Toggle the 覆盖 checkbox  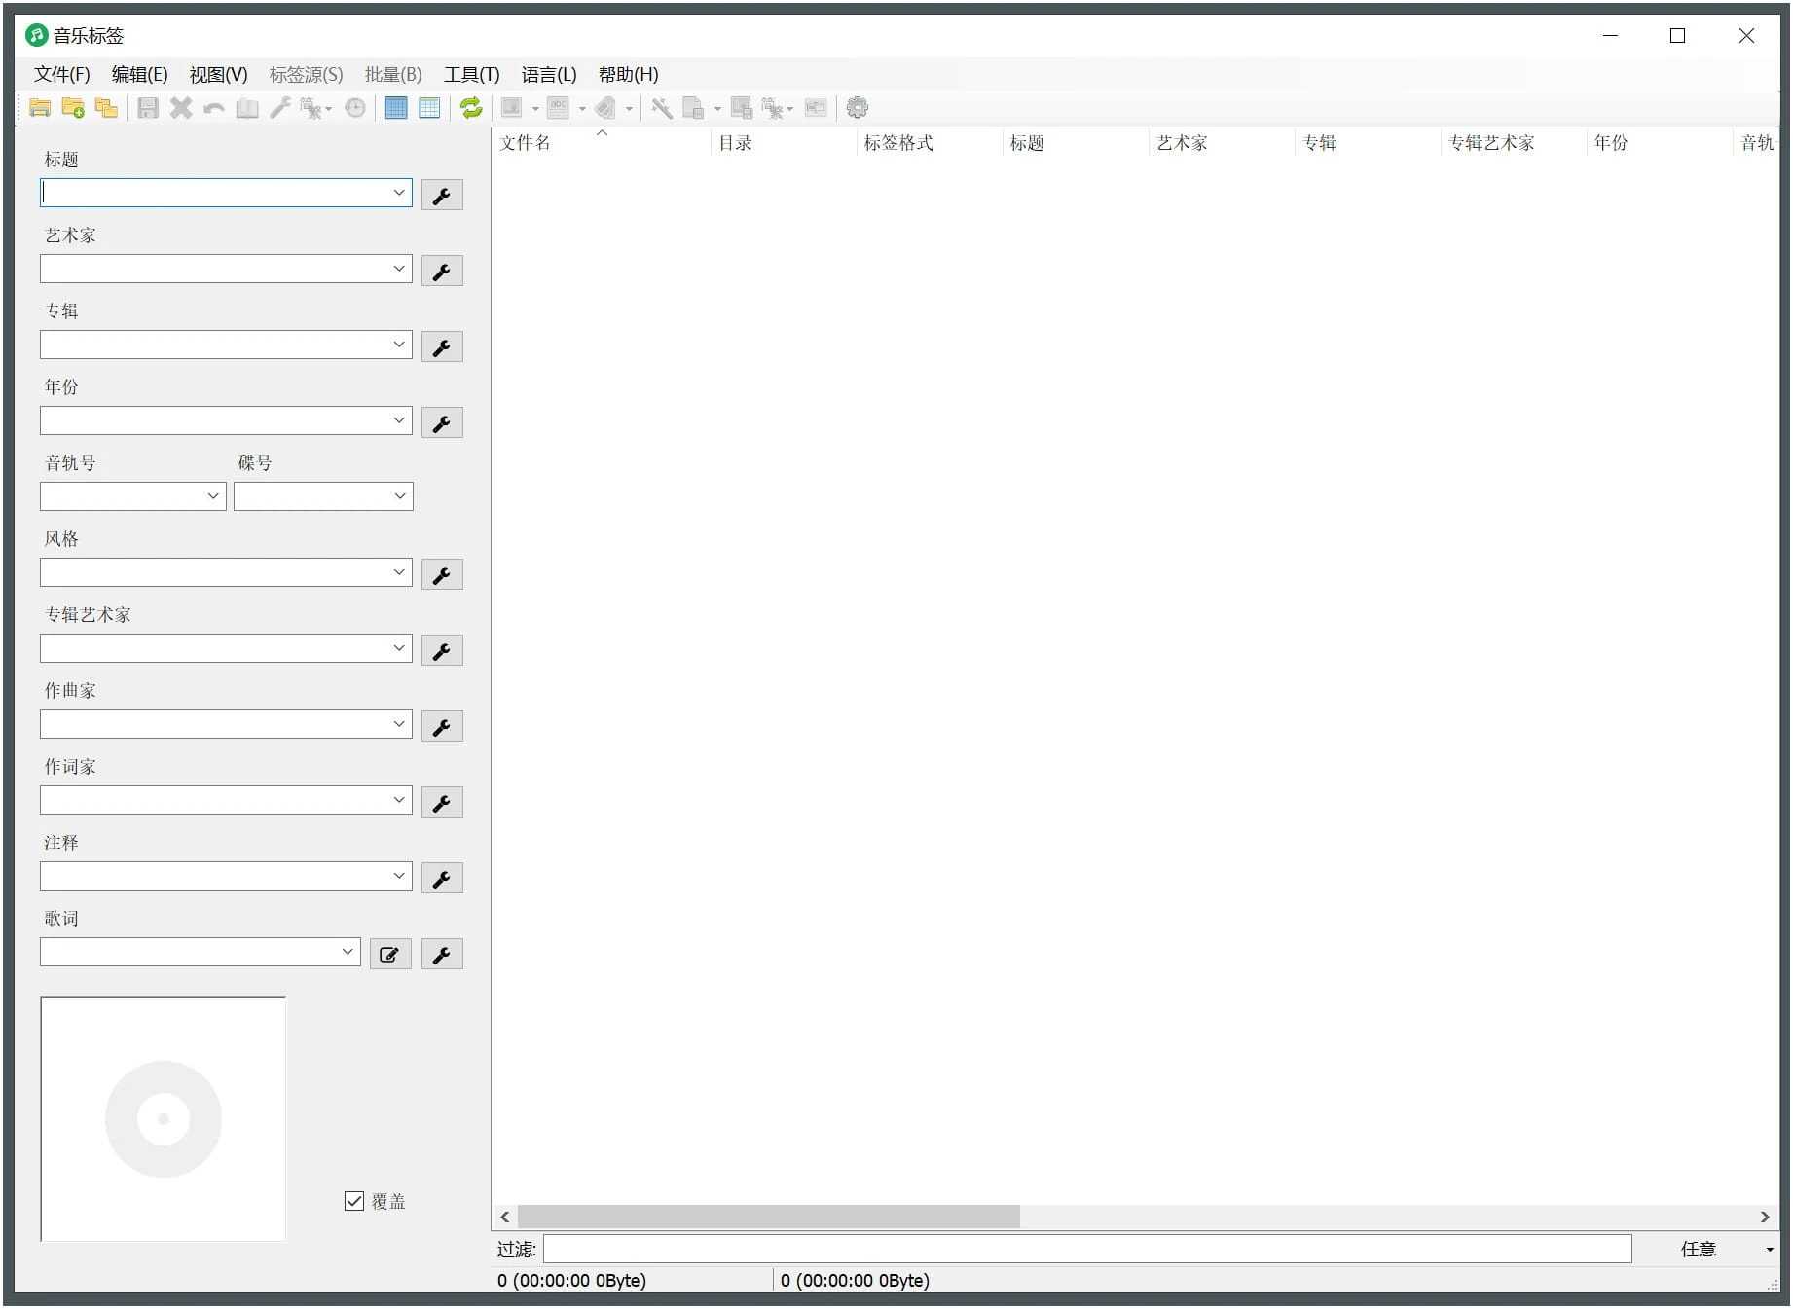pos(354,1201)
